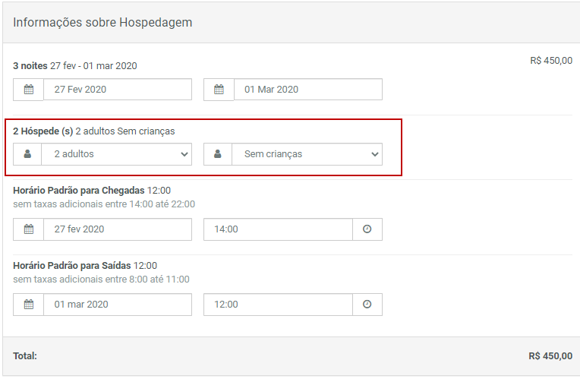Focus the departure date field '01 mar 2020'
The height and width of the screenshot is (379, 580).
point(118,305)
